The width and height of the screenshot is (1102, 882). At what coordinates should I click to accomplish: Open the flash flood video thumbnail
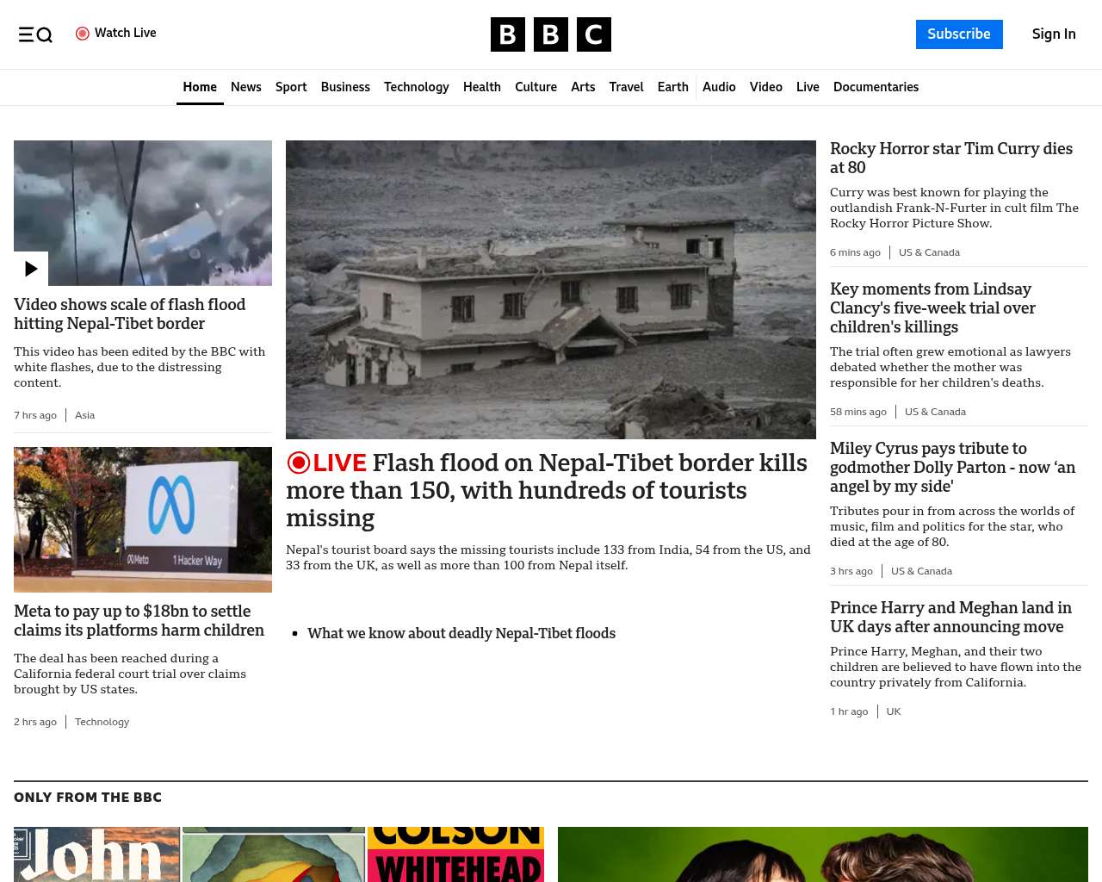point(143,213)
